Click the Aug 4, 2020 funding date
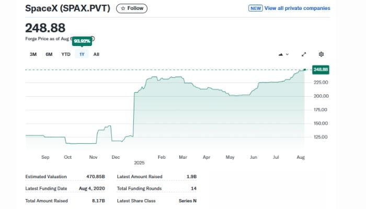The width and height of the screenshot is (366, 209). tap(92, 188)
